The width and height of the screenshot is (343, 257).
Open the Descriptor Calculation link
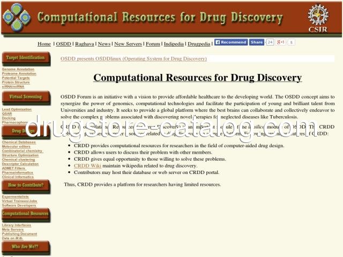coord(20,164)
